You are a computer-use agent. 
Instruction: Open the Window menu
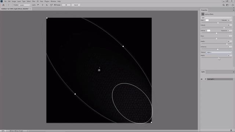[x=53, y=1]
